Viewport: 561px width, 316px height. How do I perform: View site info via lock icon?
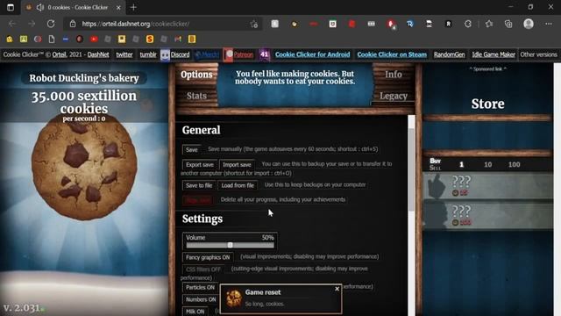coord(73,24)
